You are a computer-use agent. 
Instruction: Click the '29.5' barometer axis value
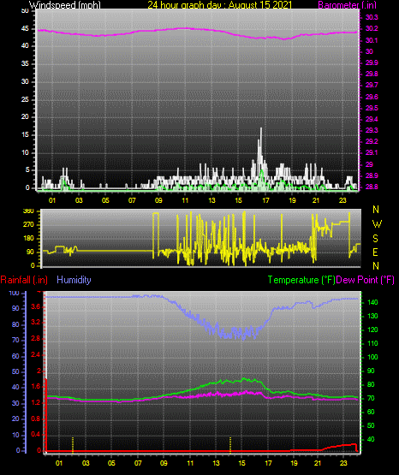pyautogui.click(x=372, y=108)
